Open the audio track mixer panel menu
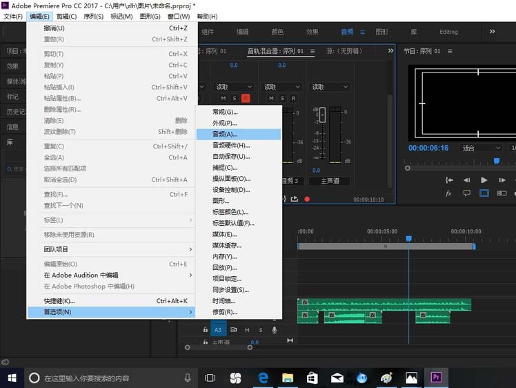 [x=312, y=51]
